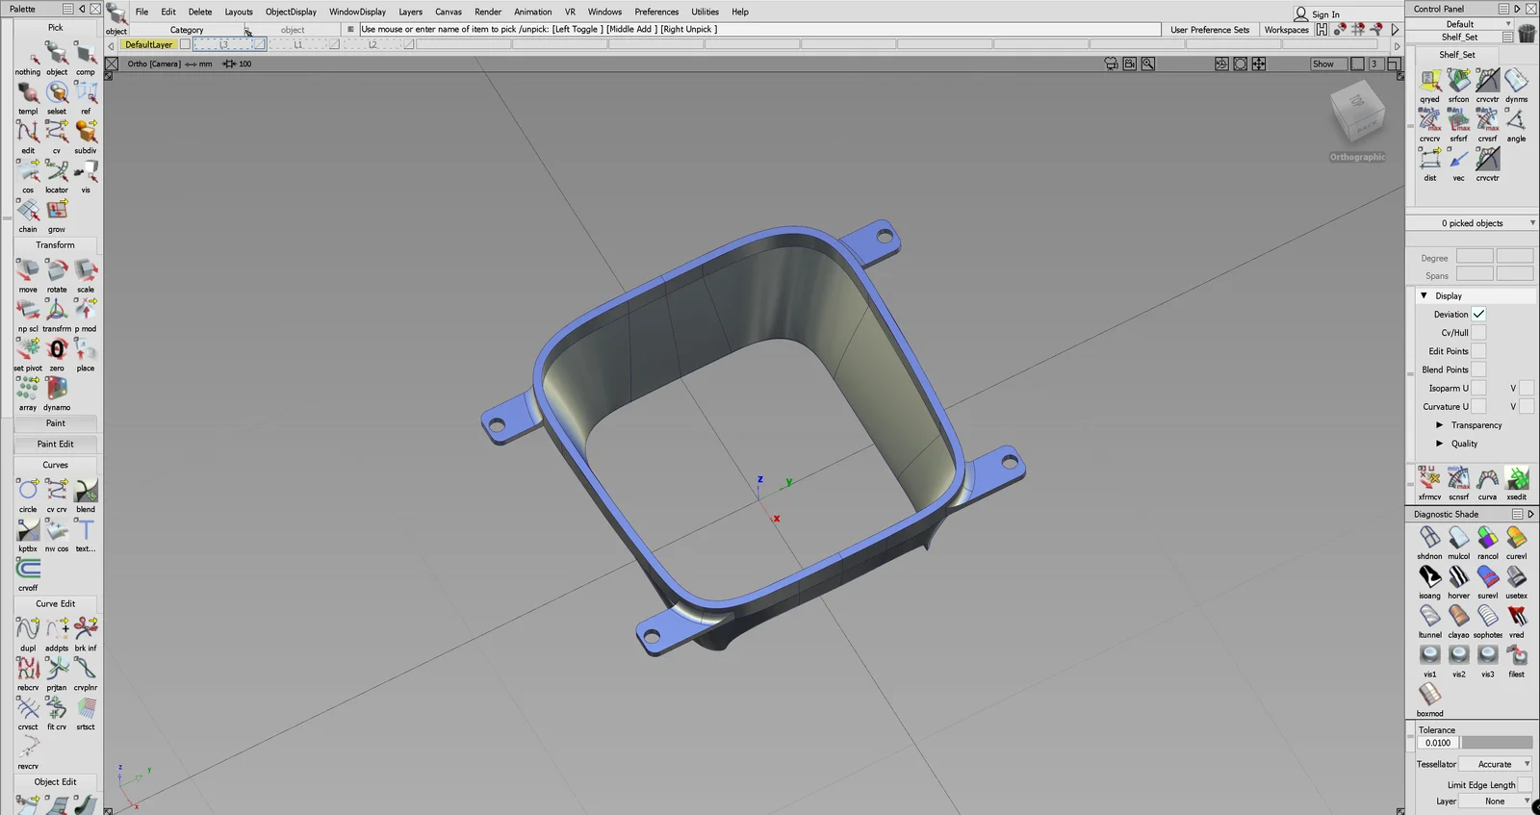
Task: Select the angle measurement shelf tool
Action: pos(1516,125)
